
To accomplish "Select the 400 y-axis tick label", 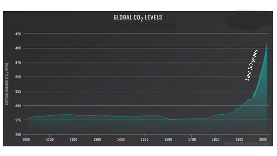I will 18,48.
